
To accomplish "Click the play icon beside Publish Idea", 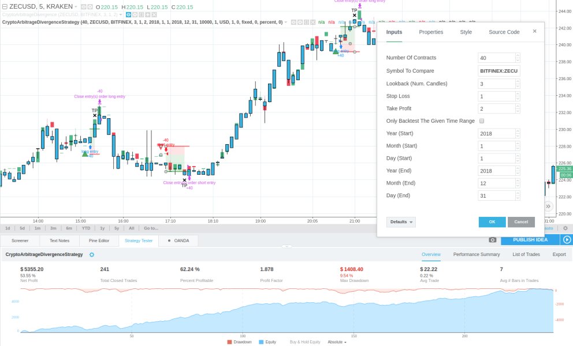I will 567,240.
